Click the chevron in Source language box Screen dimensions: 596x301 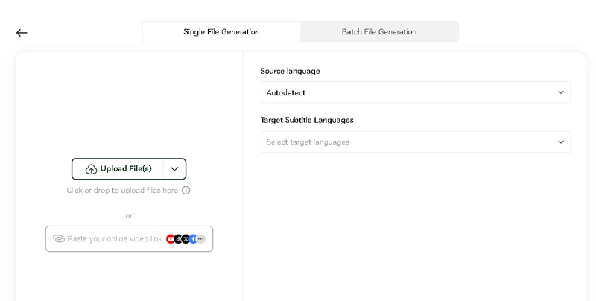tap(561, 92)
